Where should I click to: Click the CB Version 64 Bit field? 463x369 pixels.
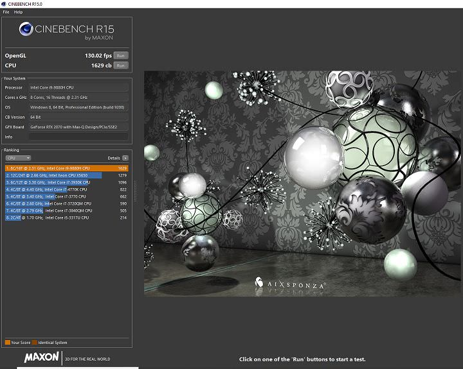(x=78, y=117)
